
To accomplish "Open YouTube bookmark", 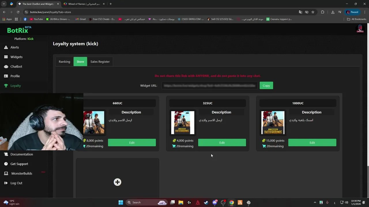I will click(x=36, y=19).
